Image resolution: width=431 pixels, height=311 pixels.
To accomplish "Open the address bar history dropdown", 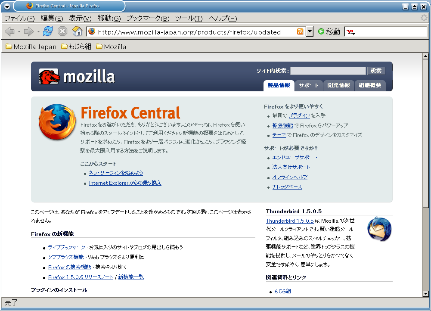I will click(x=310, y=31).
